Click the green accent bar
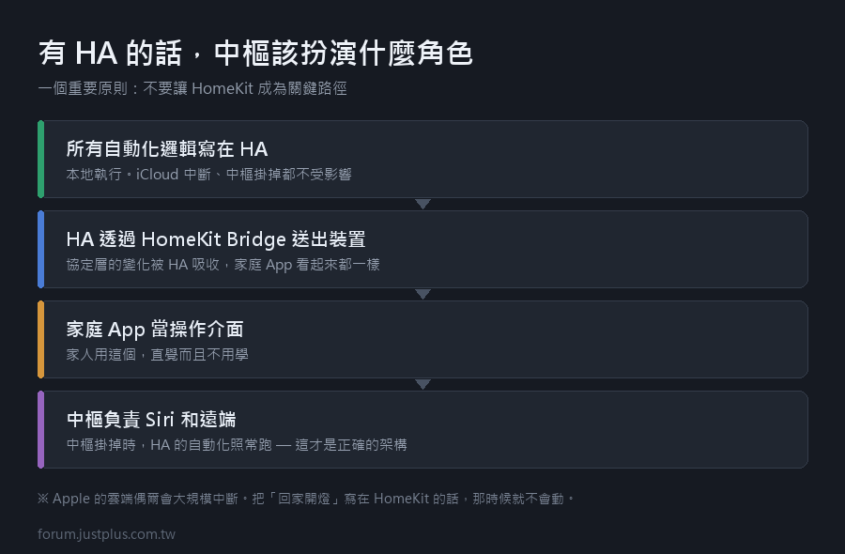Screen dimensions: 845x554 pos(41,159)
